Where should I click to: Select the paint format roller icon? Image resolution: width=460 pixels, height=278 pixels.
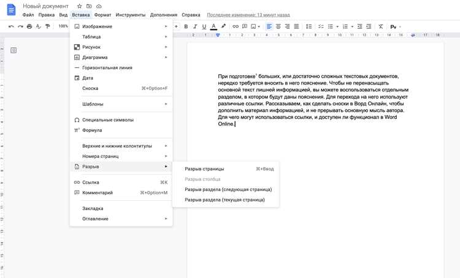[x=47, y=26]
